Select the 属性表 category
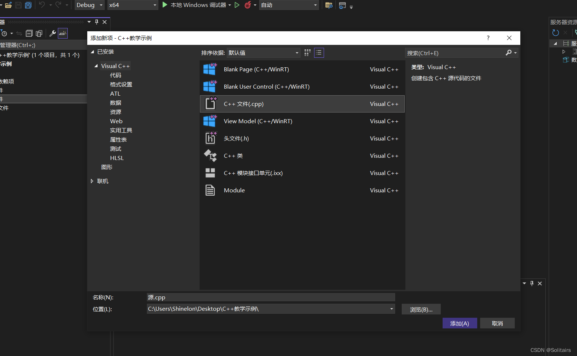Image resolution: width=577 pixels, height=356 pixels. tap(118, 140)
